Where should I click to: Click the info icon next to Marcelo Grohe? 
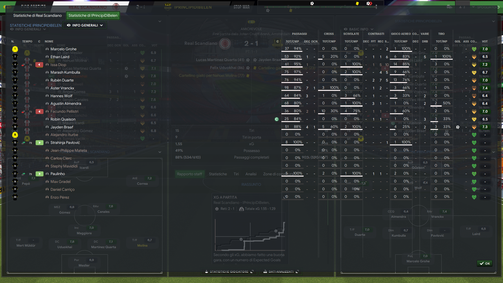[47, 49]
